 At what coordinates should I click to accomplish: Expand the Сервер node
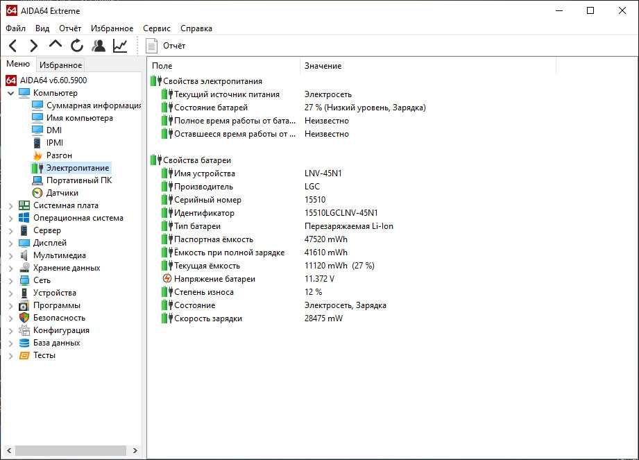(11, 230)
